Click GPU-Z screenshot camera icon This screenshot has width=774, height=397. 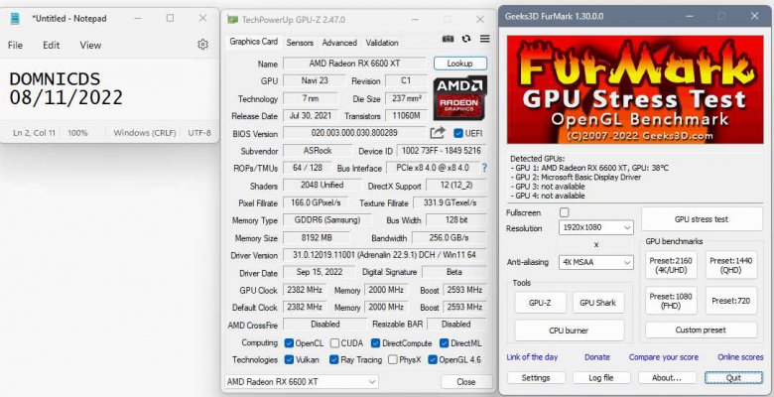click(x=448, y=39)
